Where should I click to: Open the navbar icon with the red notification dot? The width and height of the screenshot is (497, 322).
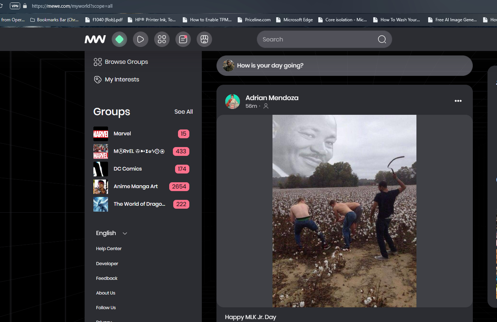pos(183,39)
